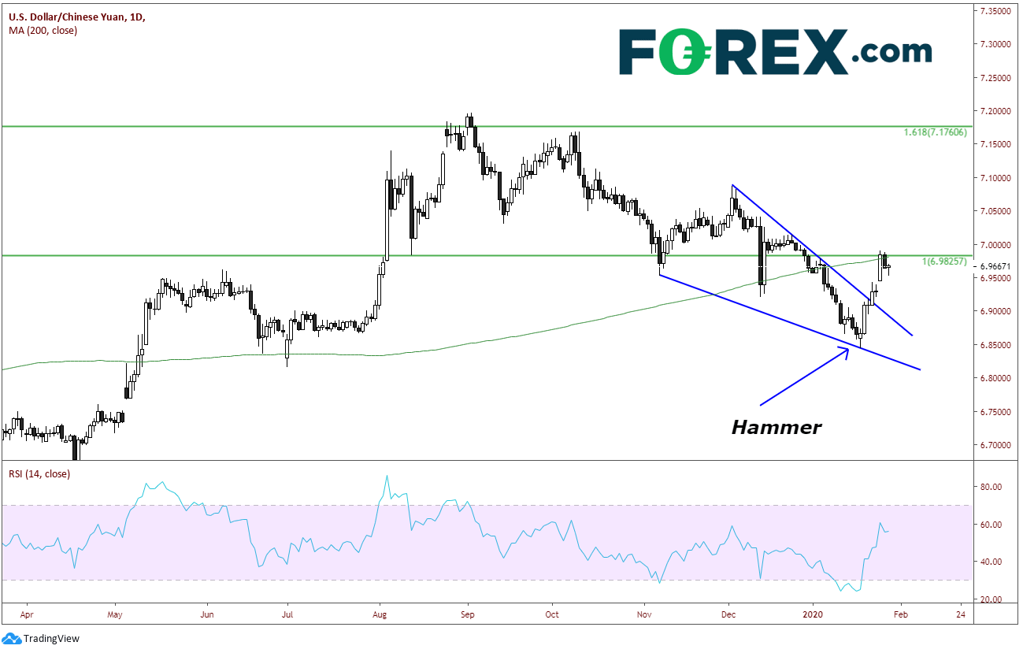Click the Jul date axis label

click(287, 613)
